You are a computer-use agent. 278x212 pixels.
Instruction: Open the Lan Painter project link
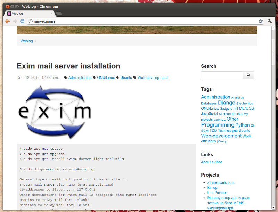click(216, 193)
